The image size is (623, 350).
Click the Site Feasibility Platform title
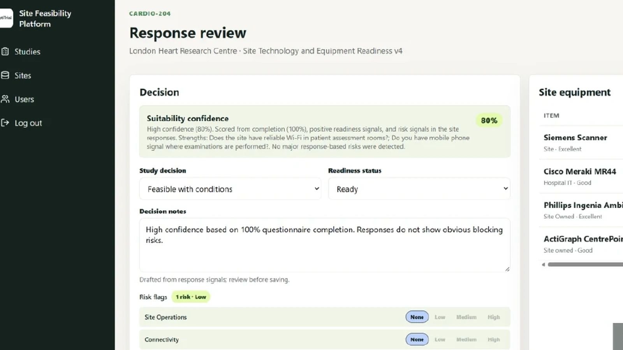[45, 18]
